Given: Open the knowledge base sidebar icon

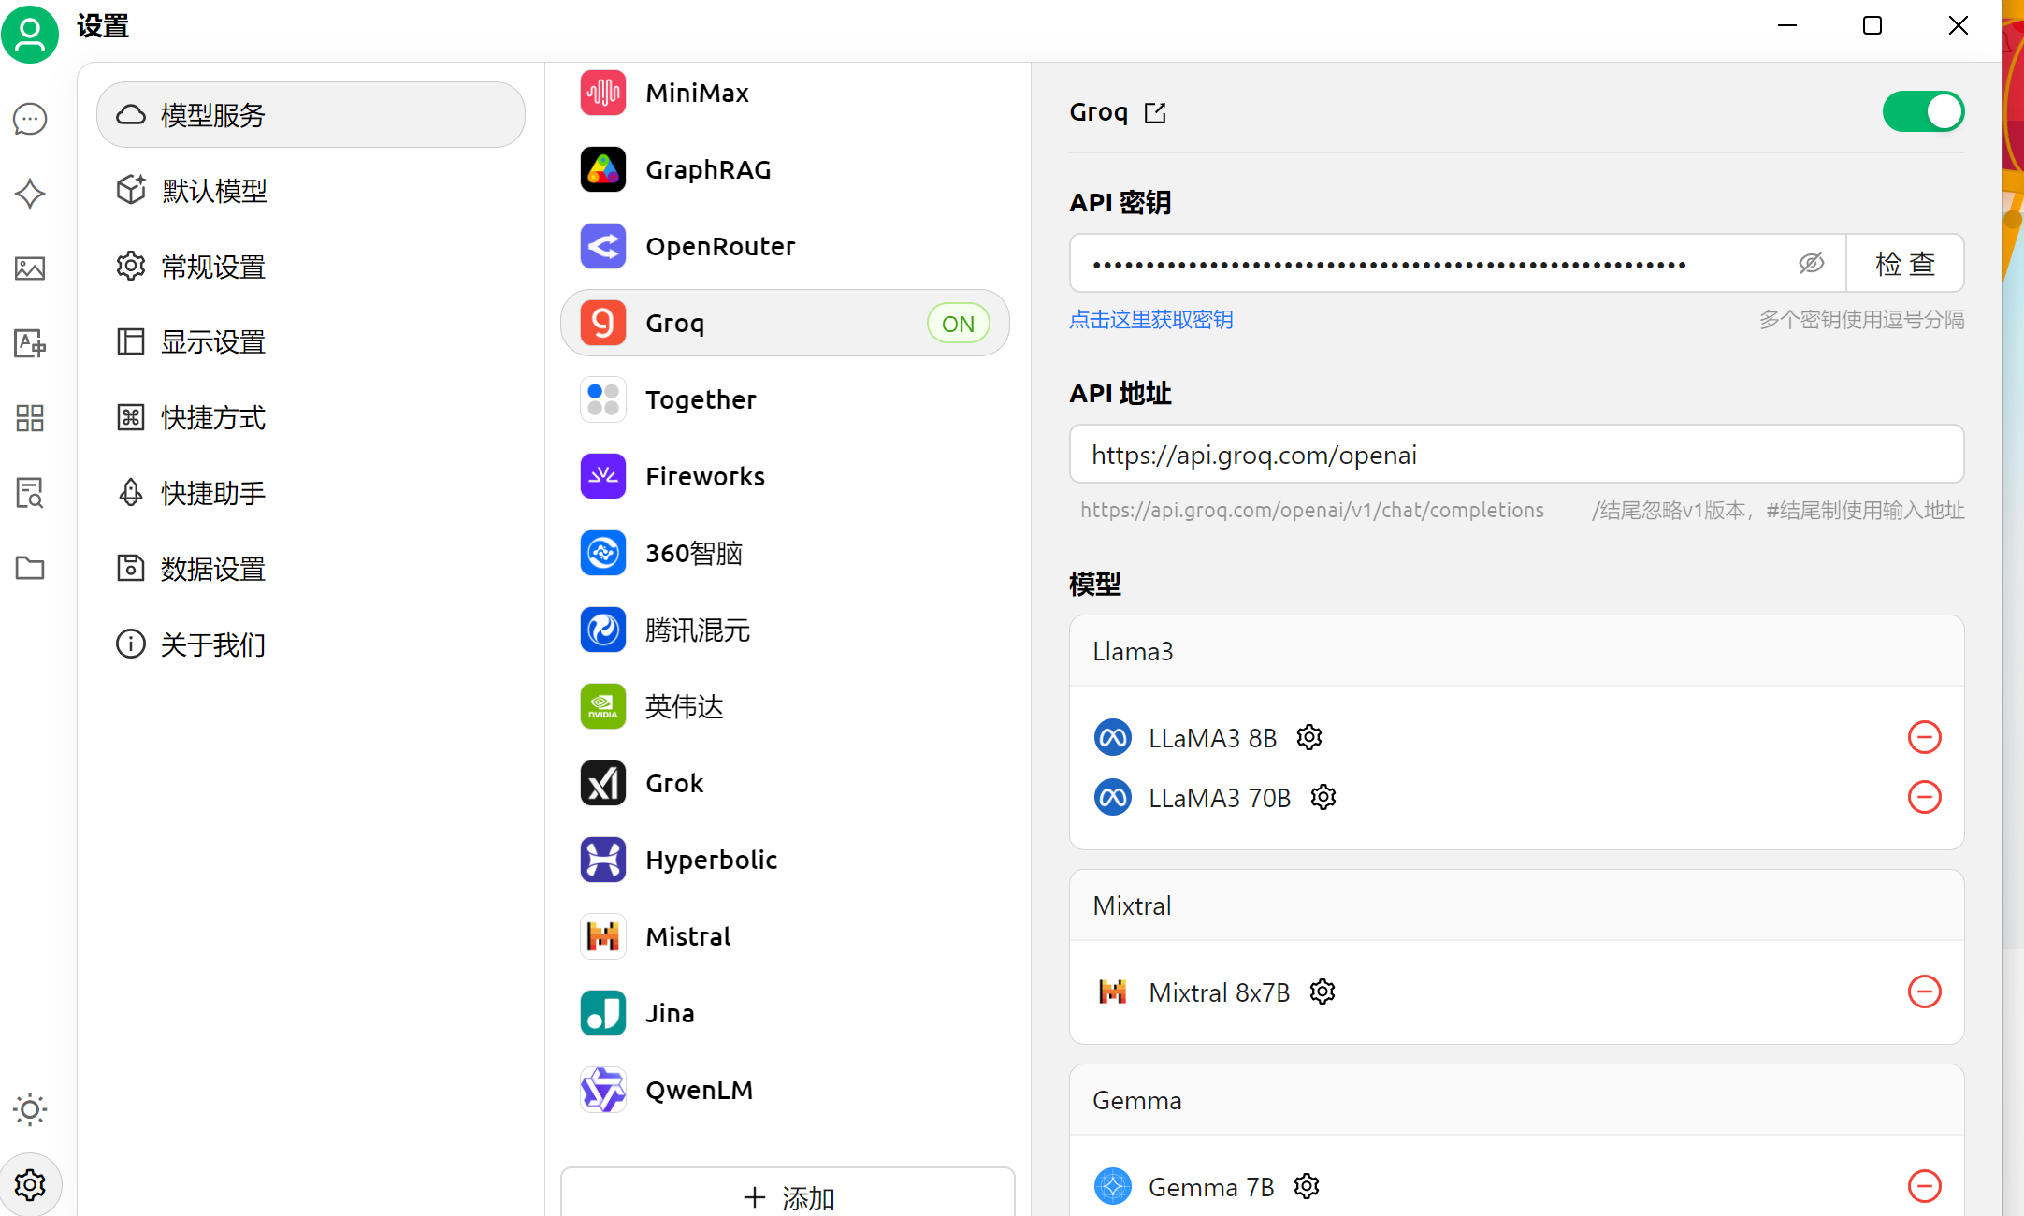Looking at the screenshot, I should pyautogui.click(x=30, y=493).
